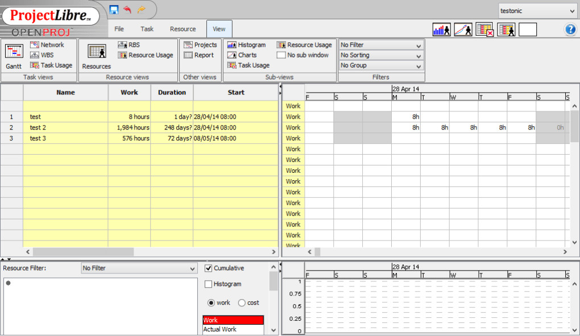Open the File menu
Screen dimensions: 580x336
coord(119,29)
